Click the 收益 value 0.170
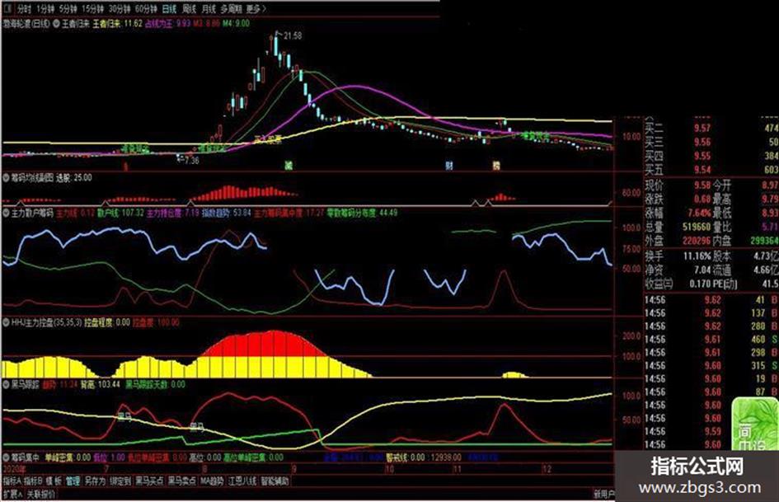The image size is (779, 502). tap(700, 284)
